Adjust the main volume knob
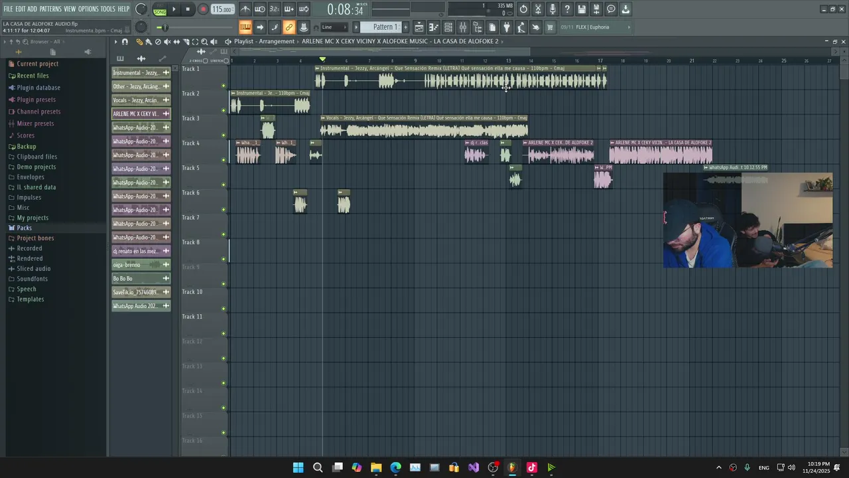 (x=141, y=9)
